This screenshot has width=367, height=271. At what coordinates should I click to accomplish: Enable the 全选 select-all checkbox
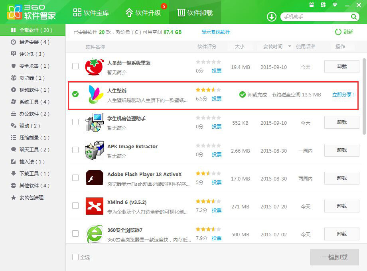tap(75, 257)
